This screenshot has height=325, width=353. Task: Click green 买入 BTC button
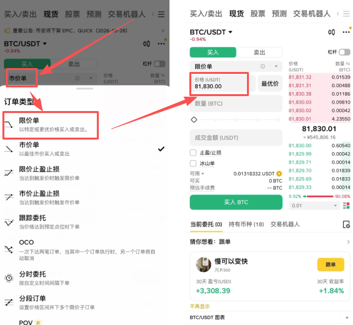pos(236,202)
